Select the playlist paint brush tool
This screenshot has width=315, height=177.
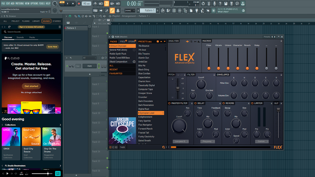[79, 16]
